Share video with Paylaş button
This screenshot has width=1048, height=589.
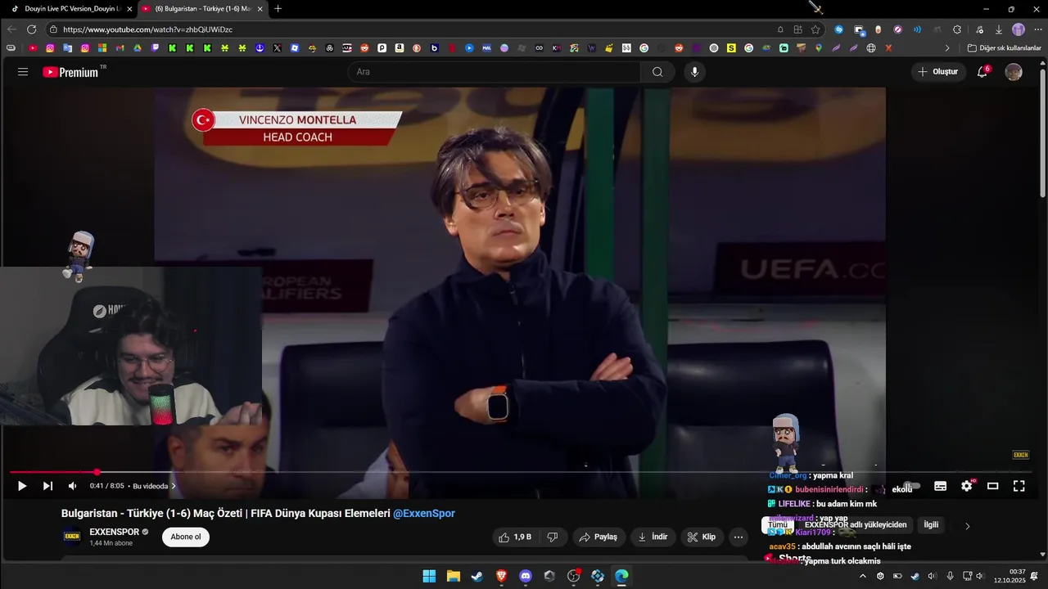tap(599, 537)
